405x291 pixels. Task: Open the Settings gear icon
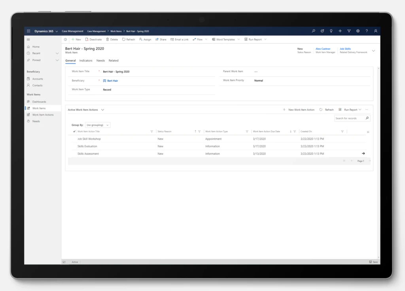(x=358, y=31)
